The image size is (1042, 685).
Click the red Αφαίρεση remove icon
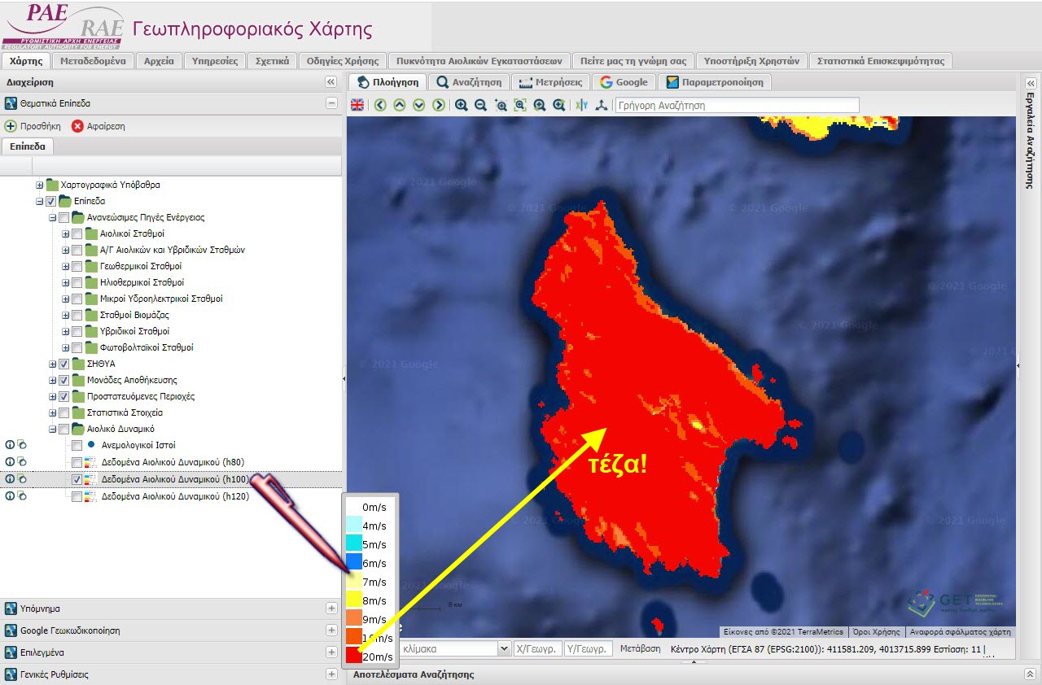pos(78,126)
